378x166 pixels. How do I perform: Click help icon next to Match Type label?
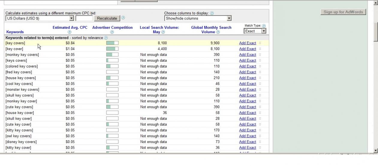coord(264,26)
